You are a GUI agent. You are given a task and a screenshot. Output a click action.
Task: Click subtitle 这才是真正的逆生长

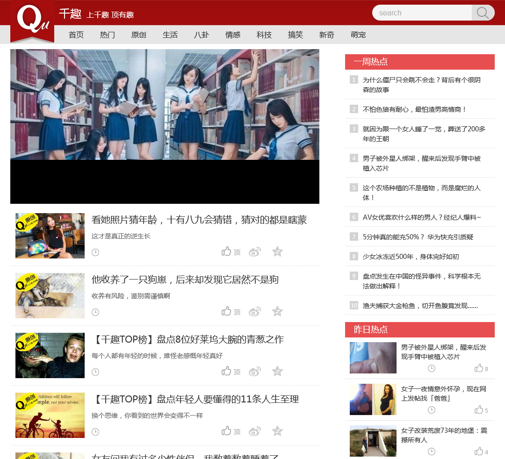coord(121,236)
